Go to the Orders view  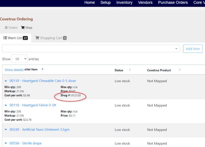coord(11,28)
